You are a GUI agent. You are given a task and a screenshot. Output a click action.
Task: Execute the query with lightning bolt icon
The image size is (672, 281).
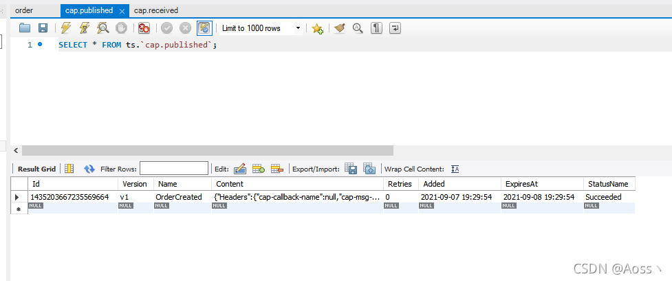click(x=65, y=28)
